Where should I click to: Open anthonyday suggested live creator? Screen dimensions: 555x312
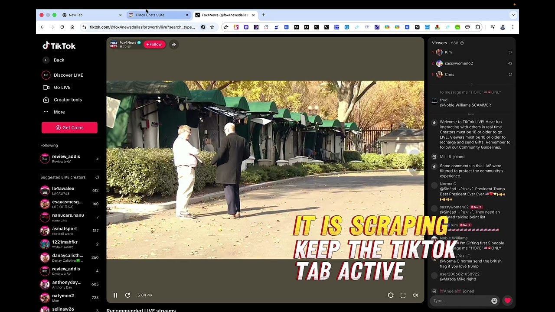69,285
